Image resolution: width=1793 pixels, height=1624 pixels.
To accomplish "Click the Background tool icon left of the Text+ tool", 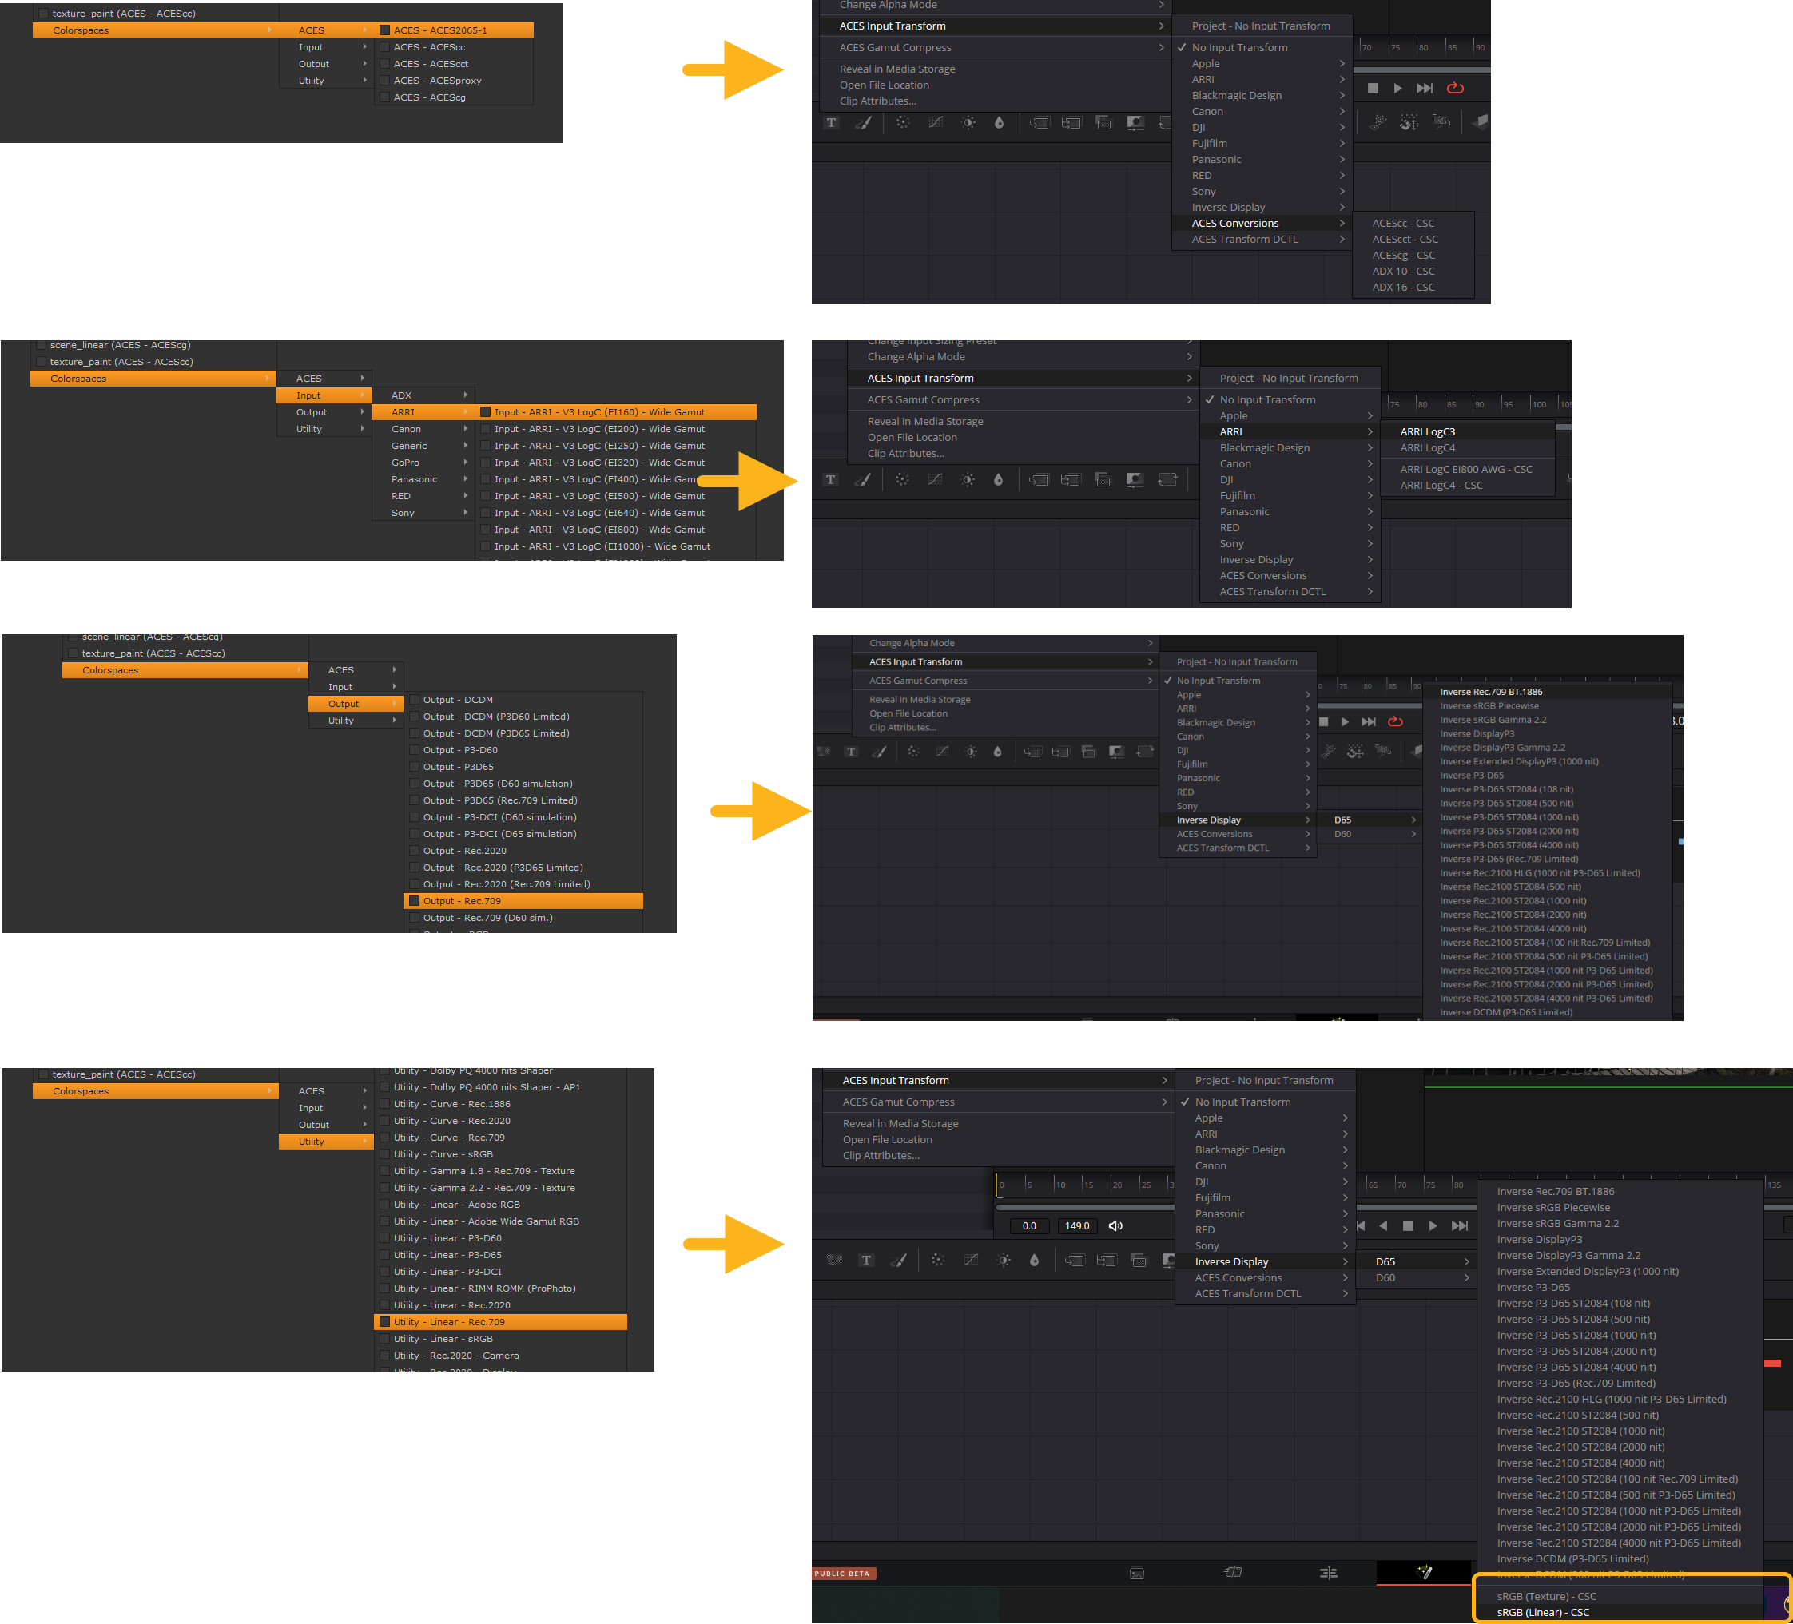I will pos(834,1261).
